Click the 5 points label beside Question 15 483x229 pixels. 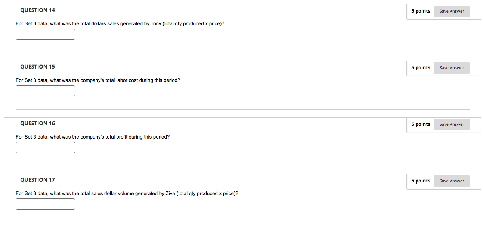pos(421,67)
